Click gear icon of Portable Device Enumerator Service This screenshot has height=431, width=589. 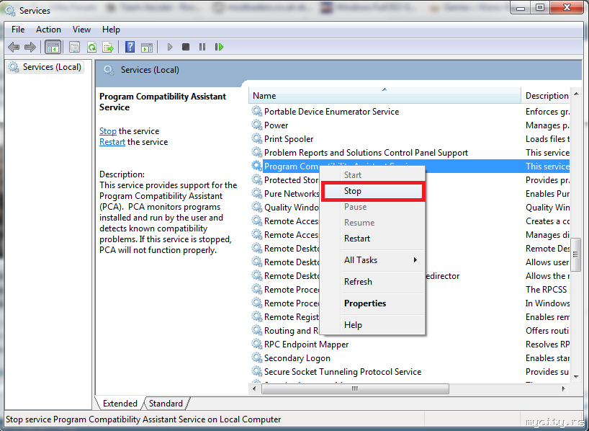pos(257,111)
